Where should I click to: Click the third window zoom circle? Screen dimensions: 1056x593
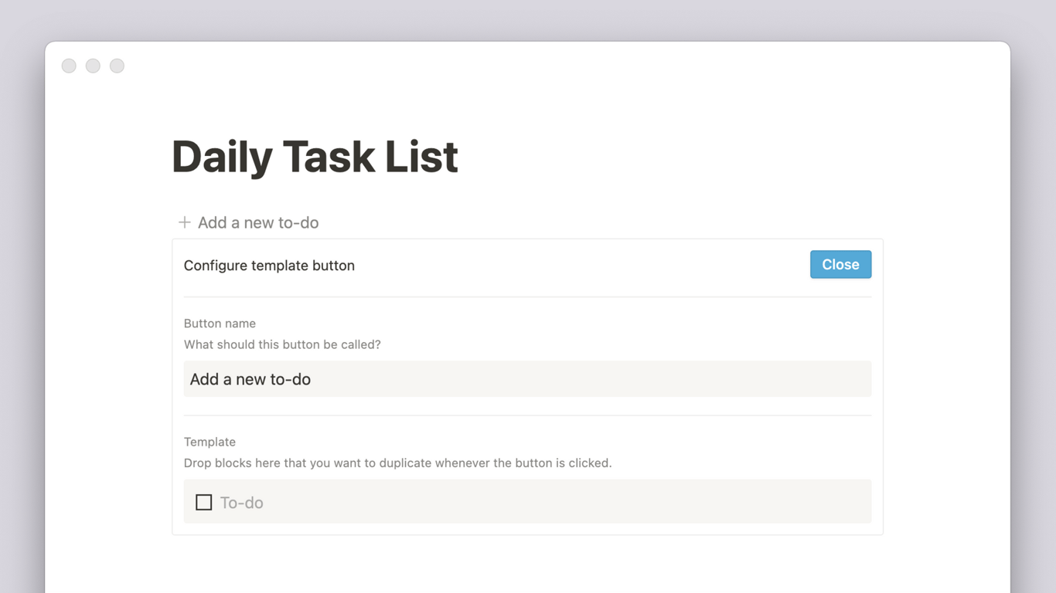[117, 66]
